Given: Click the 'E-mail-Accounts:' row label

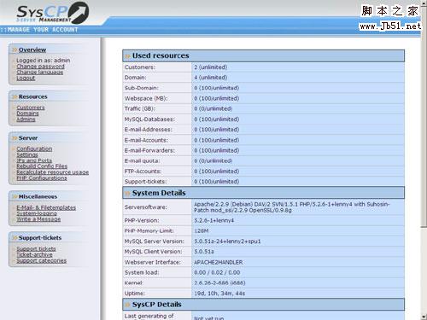Looking at the screenshot, I should coord(146,140).
